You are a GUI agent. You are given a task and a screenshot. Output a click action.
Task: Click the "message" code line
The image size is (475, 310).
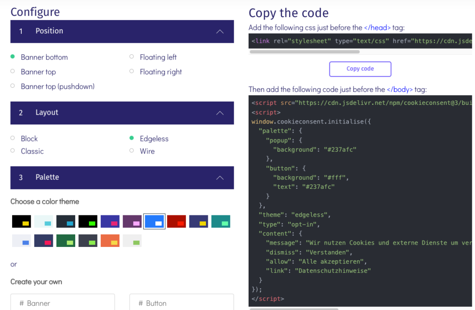[369, 243]
